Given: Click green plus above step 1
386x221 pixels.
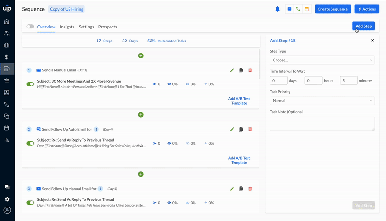Looking at the screenshot, I should pyautogui.click(x=141, y=56).
